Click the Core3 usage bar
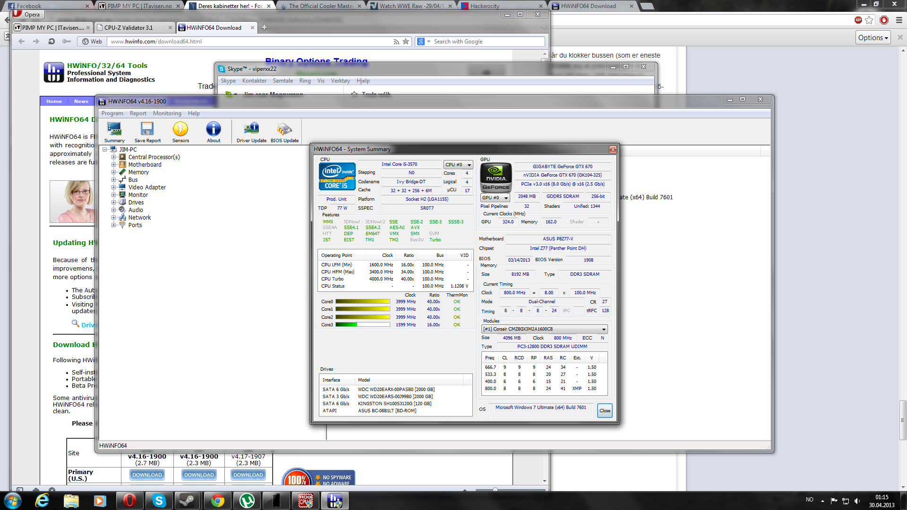 click(x=362, y=325)
